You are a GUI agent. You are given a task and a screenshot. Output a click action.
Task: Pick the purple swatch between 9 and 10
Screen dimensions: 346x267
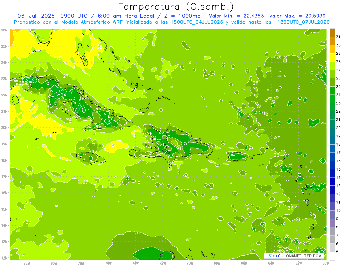[x=332, y=215]
